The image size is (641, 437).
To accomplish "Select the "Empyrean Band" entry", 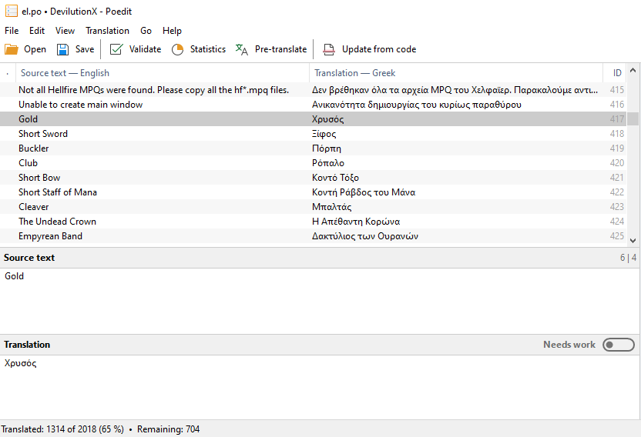I will pos(313,236).
